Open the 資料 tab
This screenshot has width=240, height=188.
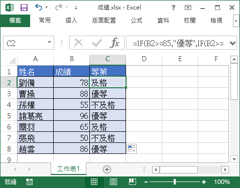[x=163, y=21]
